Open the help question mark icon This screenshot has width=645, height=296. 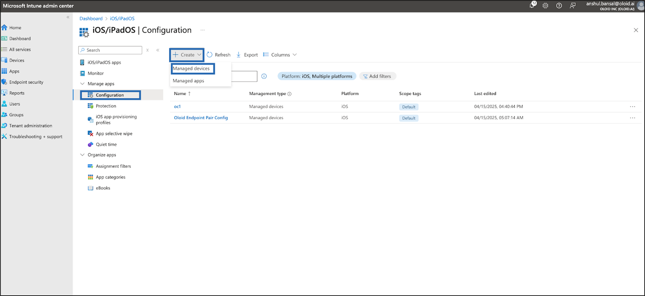(559, 5)
